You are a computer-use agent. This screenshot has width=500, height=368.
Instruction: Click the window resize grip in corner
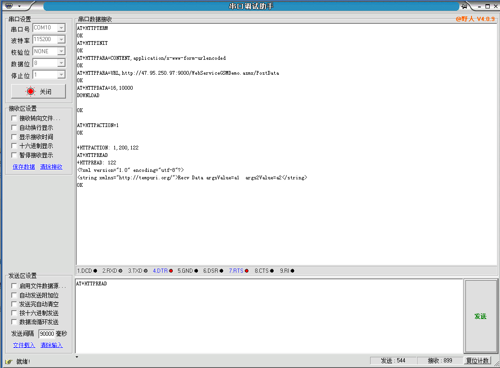click(x=496, y=364)
